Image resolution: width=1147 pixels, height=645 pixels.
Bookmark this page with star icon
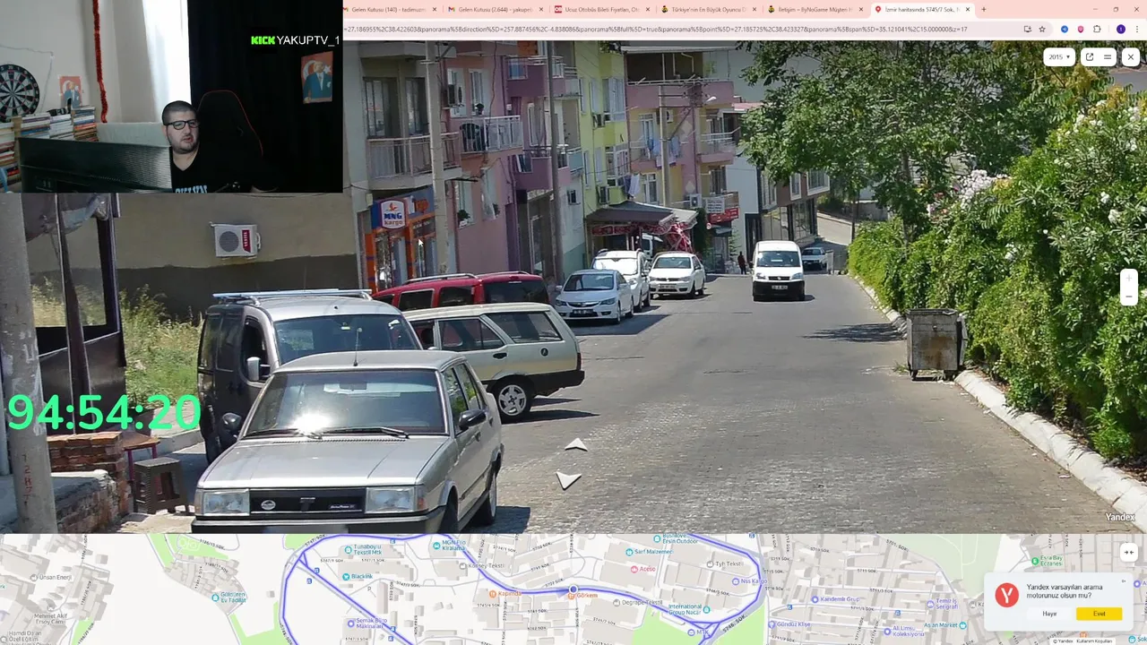(x=1042, y=29)
